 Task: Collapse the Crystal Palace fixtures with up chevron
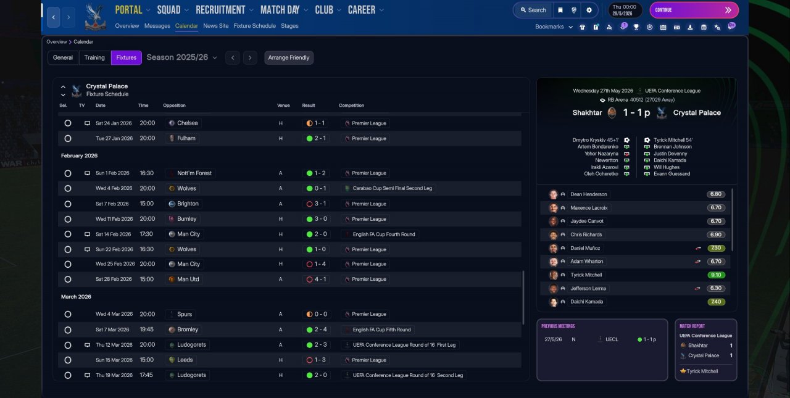63,87
